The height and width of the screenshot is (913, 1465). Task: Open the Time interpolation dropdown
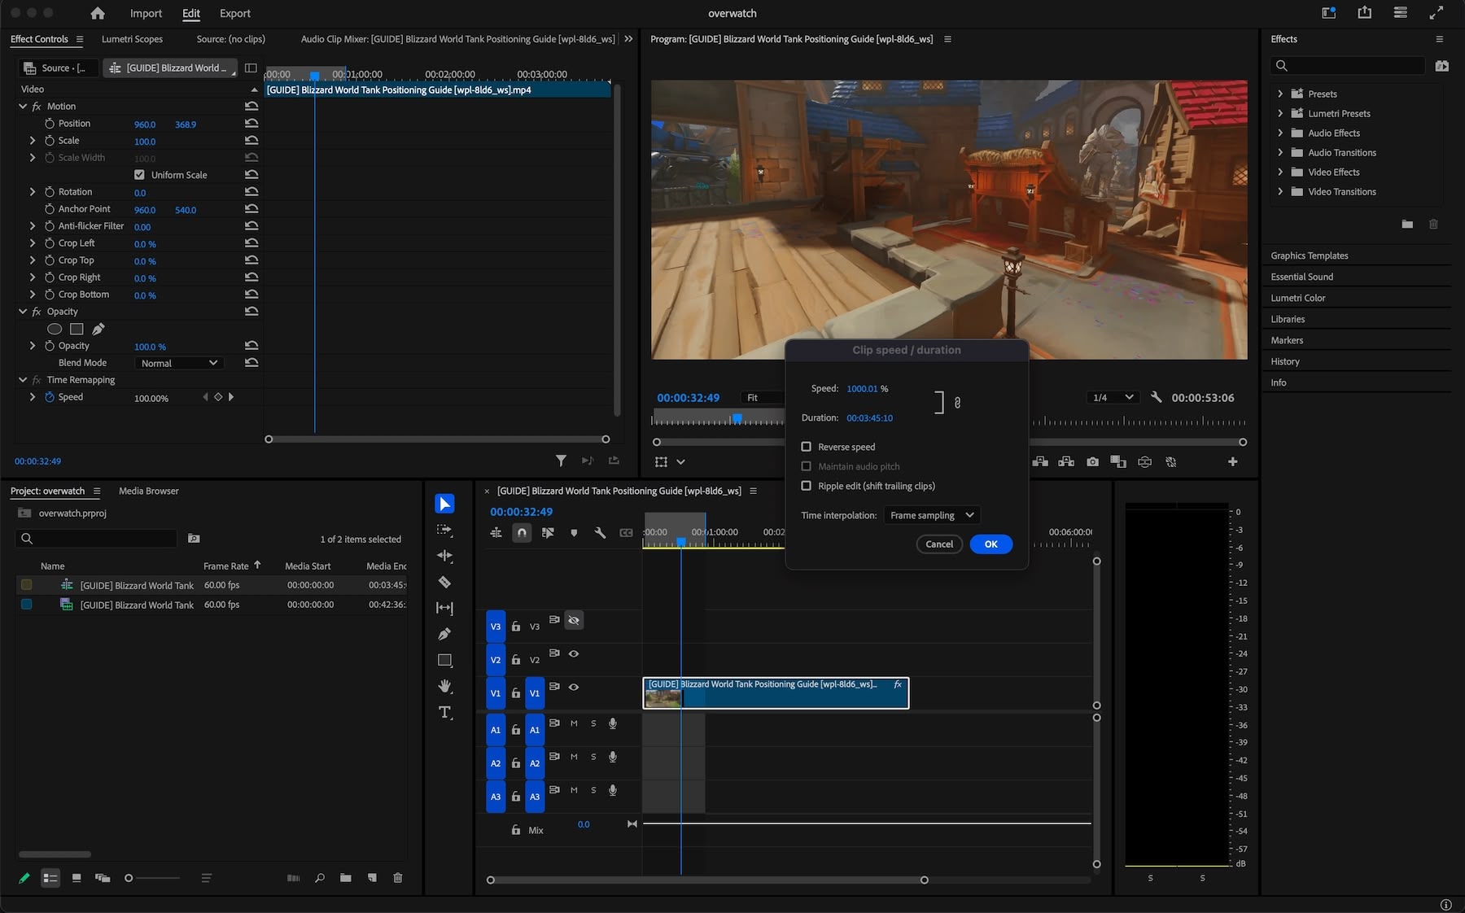click(x=931, y=515)
